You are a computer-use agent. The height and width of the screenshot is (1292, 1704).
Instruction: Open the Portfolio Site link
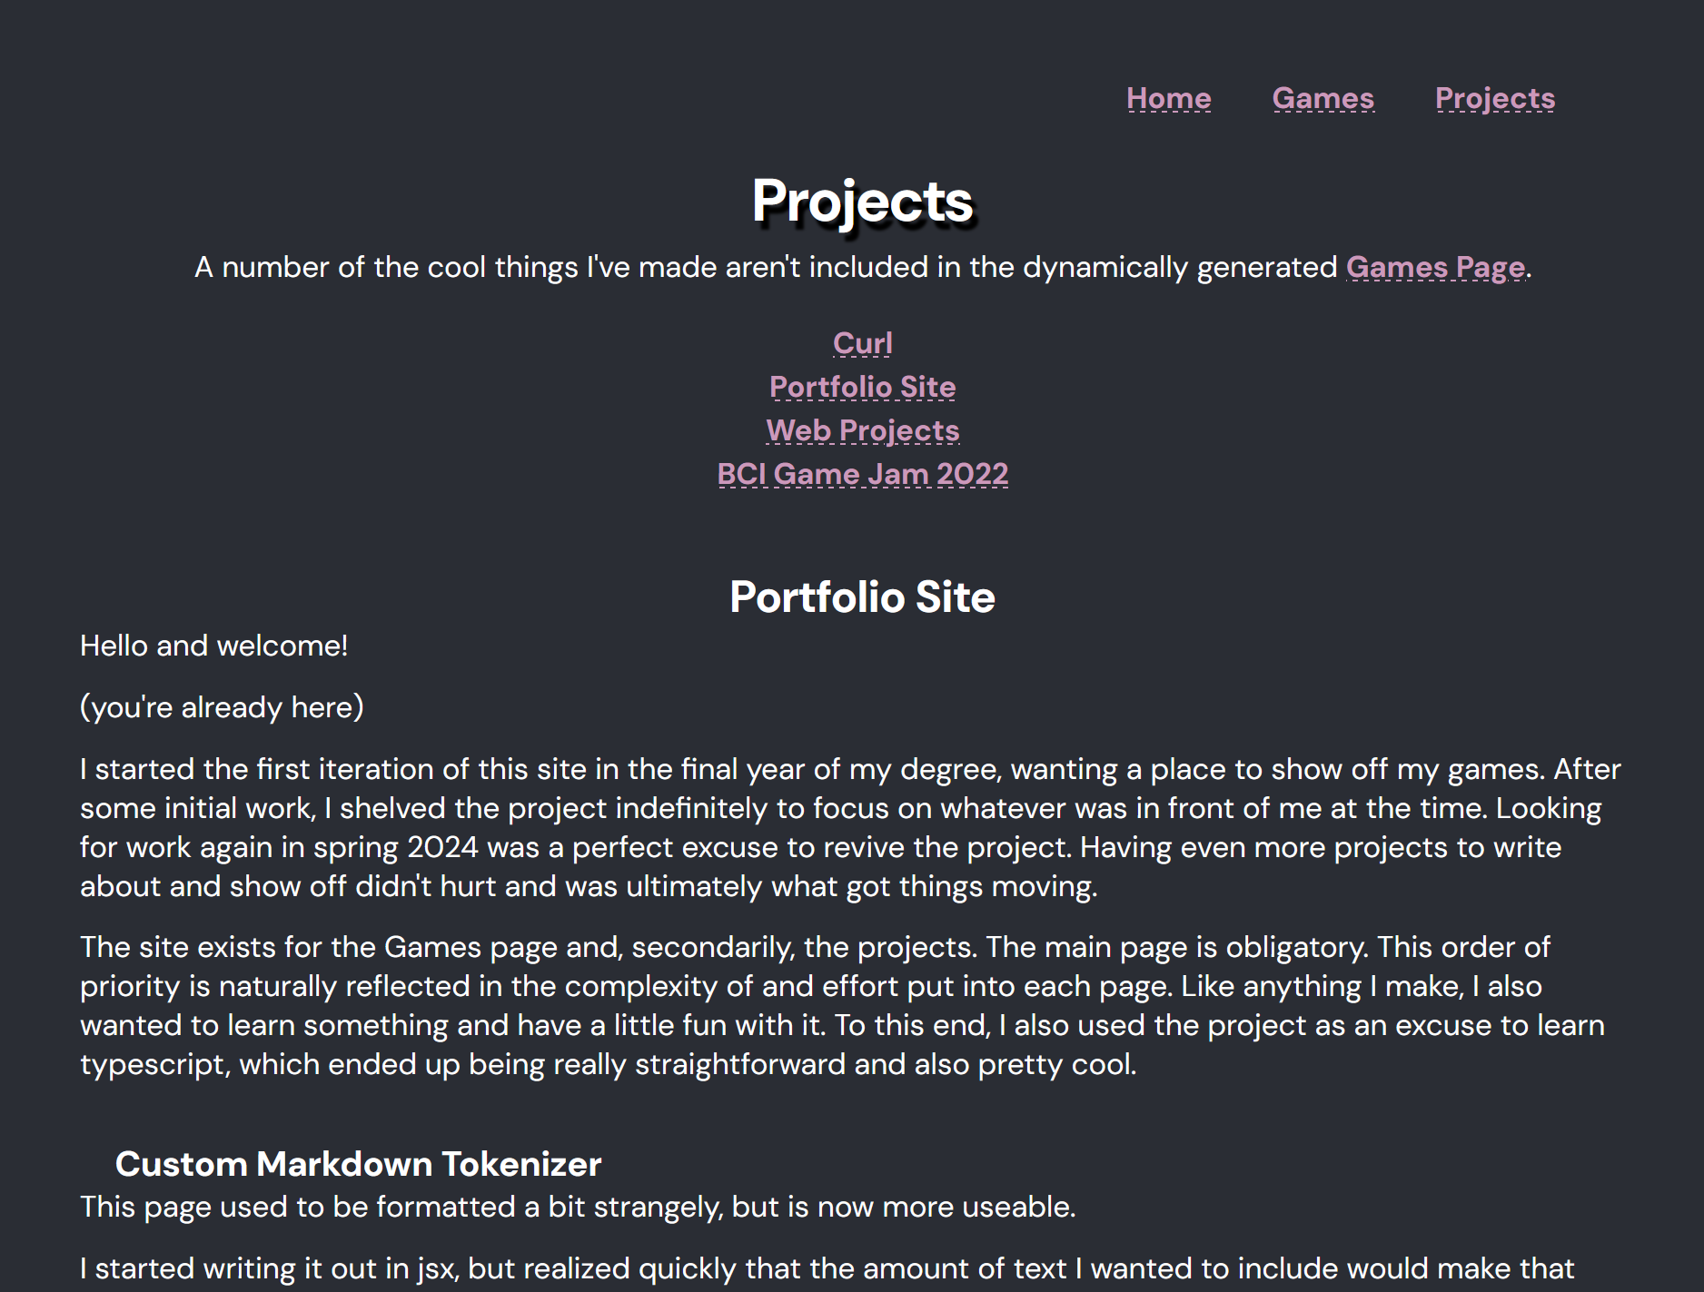[x=861, y=387]
